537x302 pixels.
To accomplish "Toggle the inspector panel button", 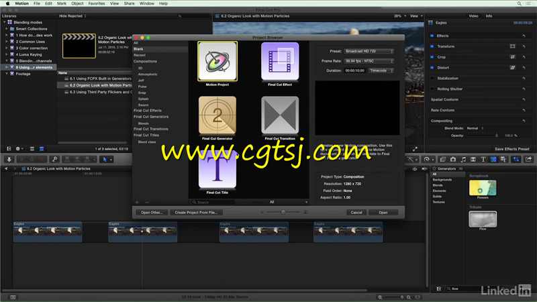I will (516, 160).
